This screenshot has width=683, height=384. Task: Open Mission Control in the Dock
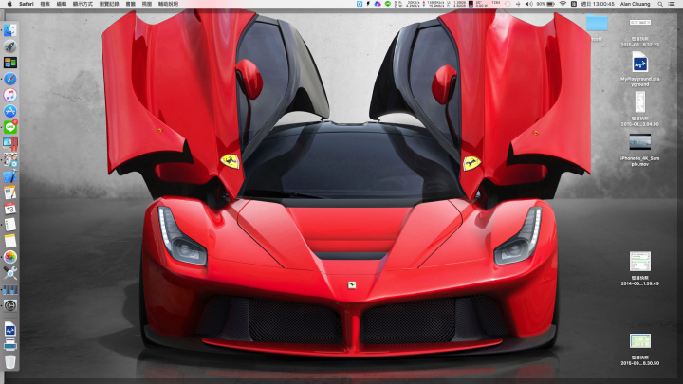[x=10, y=63]
